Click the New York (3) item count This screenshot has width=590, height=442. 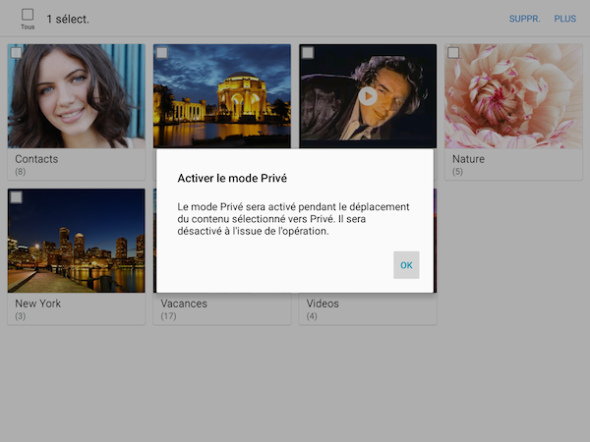click(x=21, y=316)
